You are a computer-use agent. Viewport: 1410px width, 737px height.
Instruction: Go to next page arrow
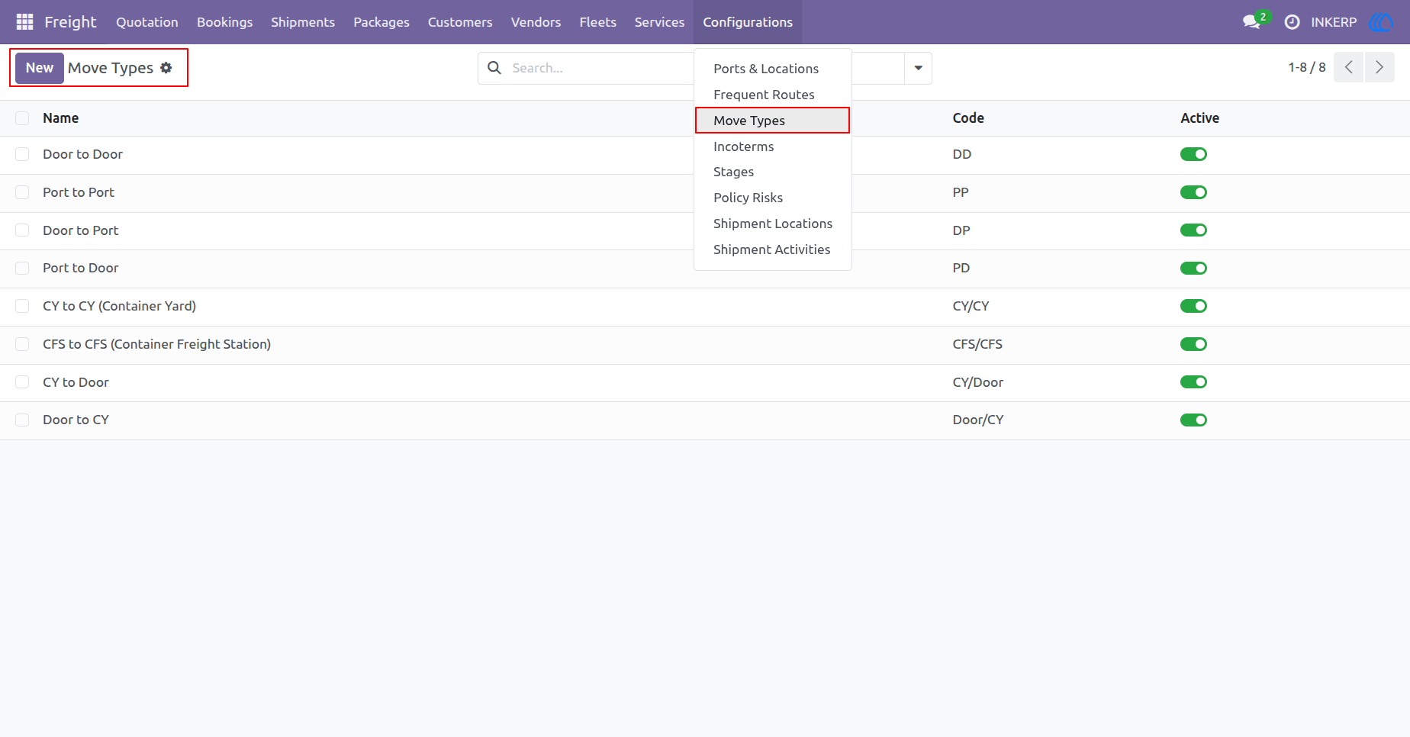point(1379,67)
